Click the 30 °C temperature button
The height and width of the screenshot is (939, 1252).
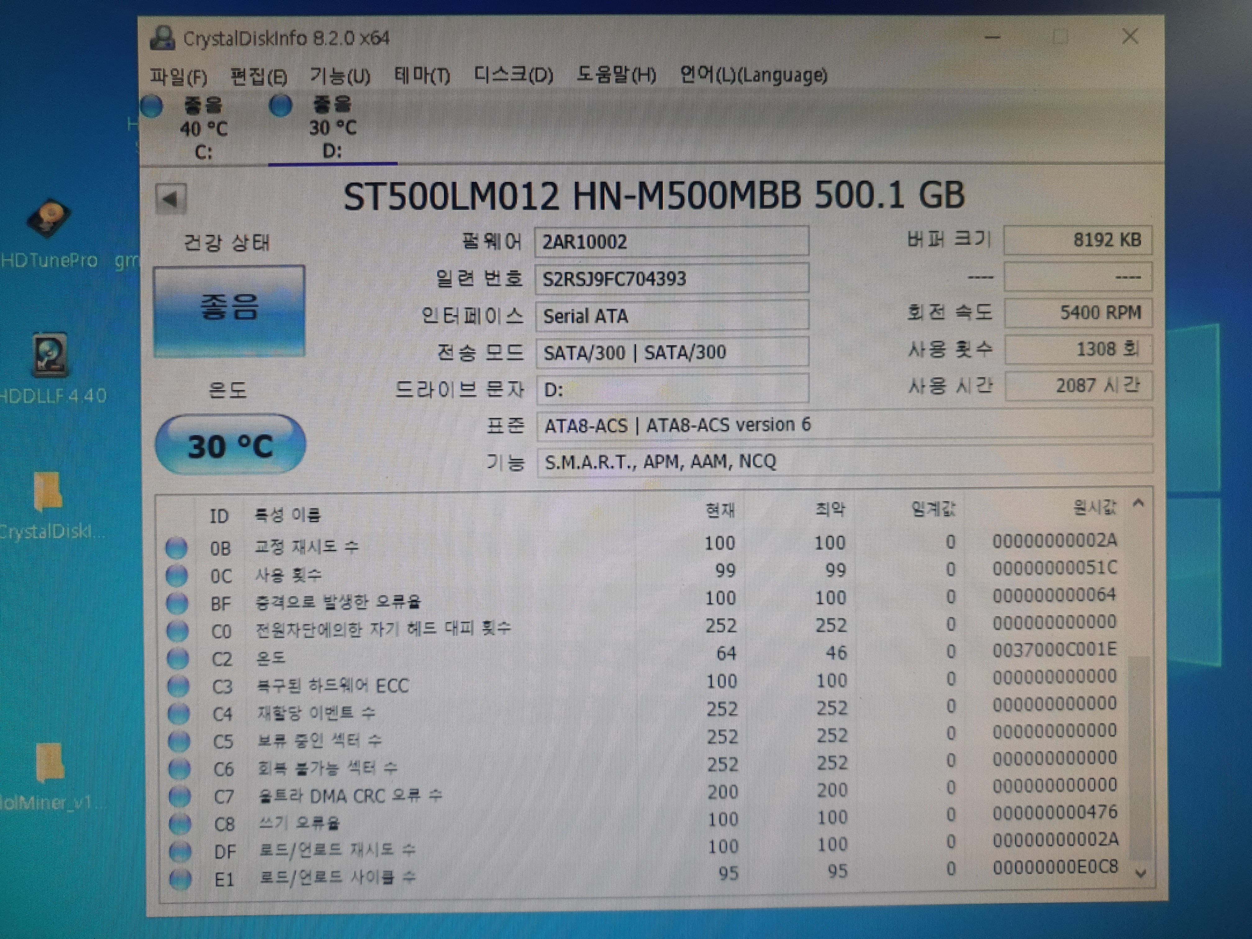click(230, 445)
